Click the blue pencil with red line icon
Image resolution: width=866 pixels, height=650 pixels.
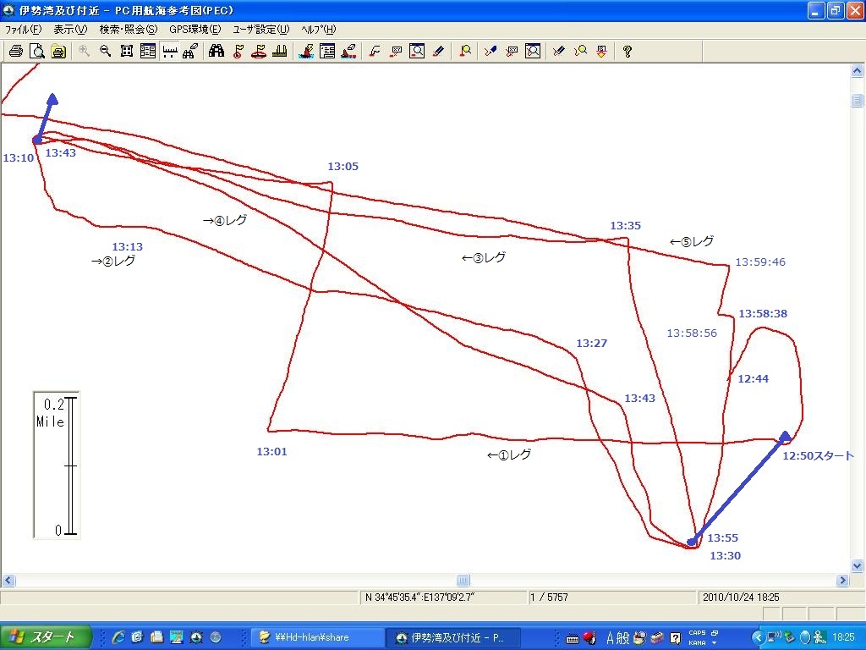[x=438, y=52]
